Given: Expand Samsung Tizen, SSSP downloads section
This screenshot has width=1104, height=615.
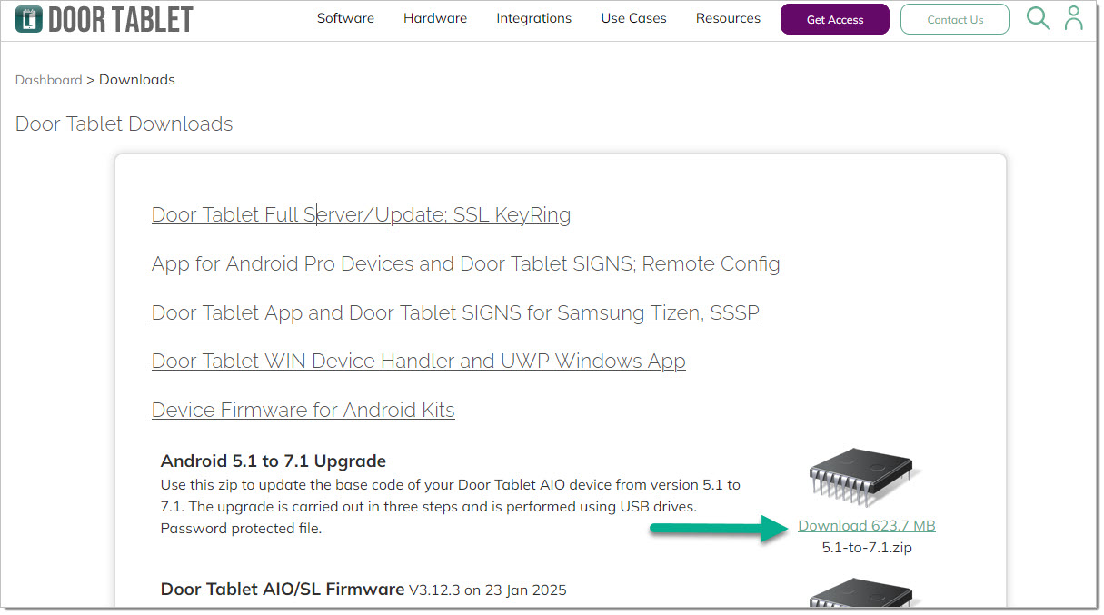Looking at the screenshot, I should (455, 313).
